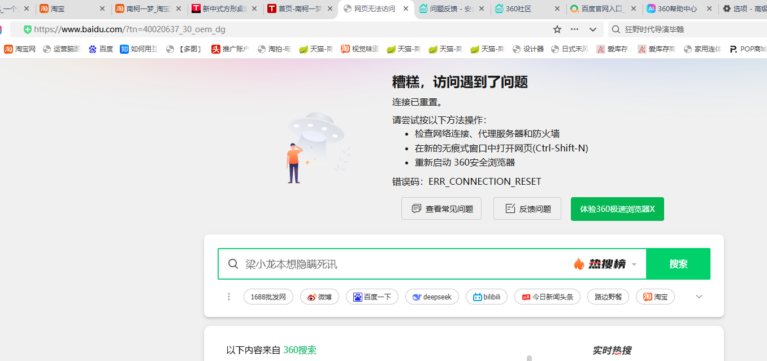
Task: Click the 查看常见问题 button
Action: click(x=441, y=208)
